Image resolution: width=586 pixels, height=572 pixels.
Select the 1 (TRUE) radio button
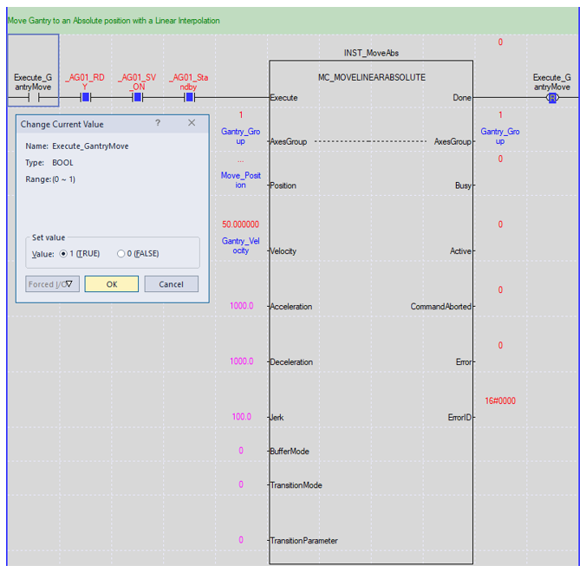(x=64, y=254)
